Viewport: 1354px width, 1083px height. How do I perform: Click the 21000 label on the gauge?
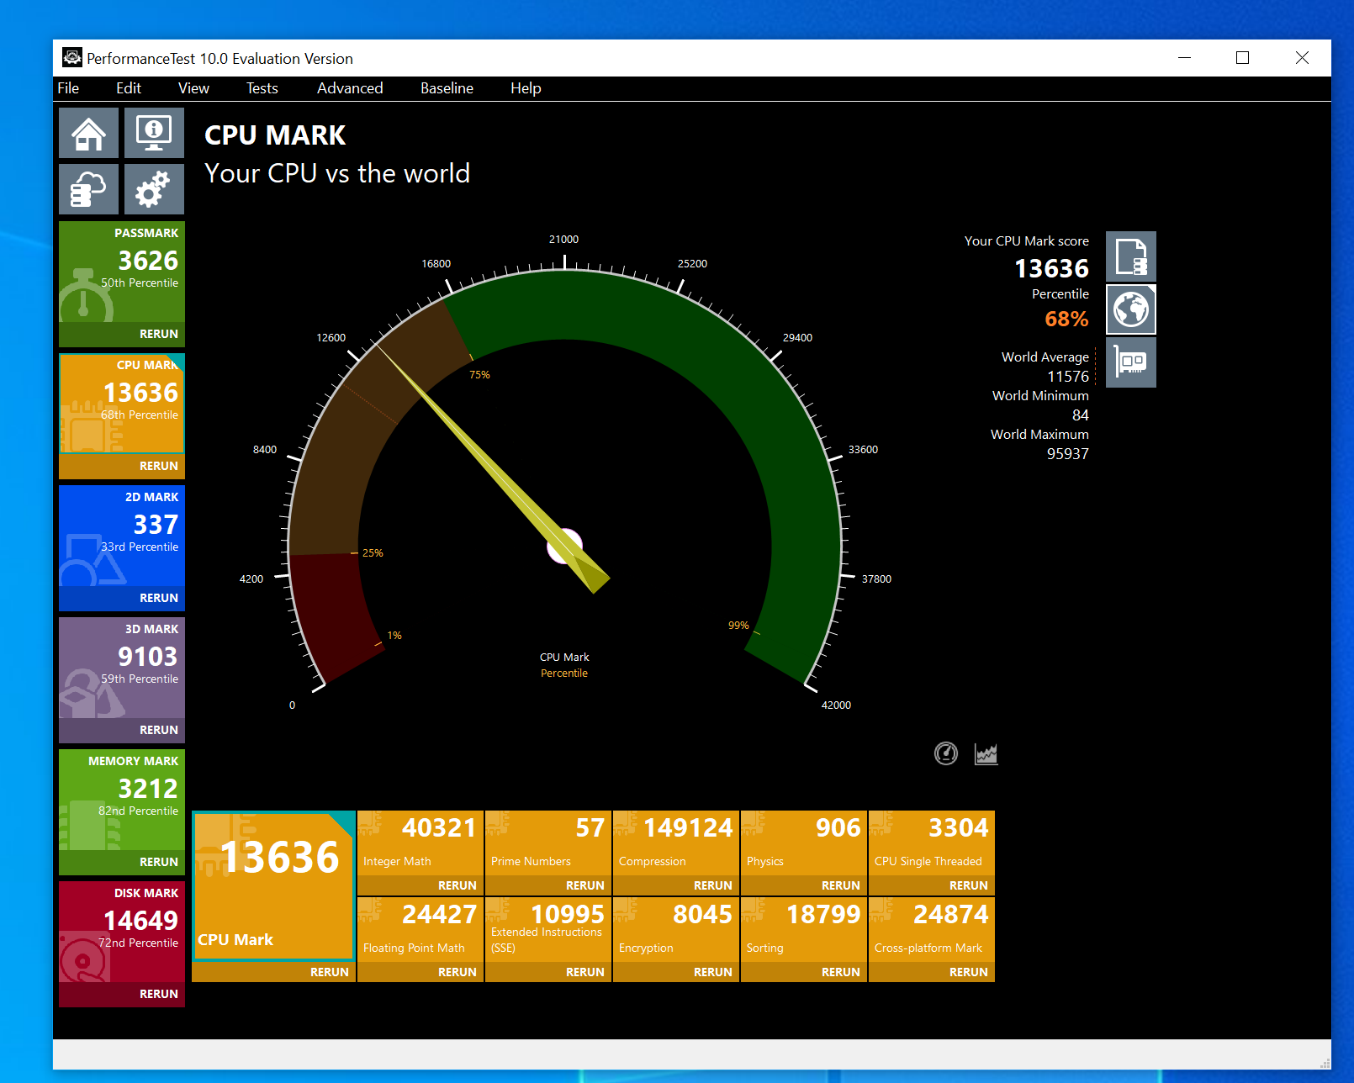click(563, 240)
